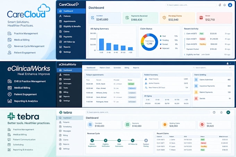Select Dashboard in CareCloud sidebar
Image resolution: width=236 pixels, height=157 pixels.
(x=71, y=11)
